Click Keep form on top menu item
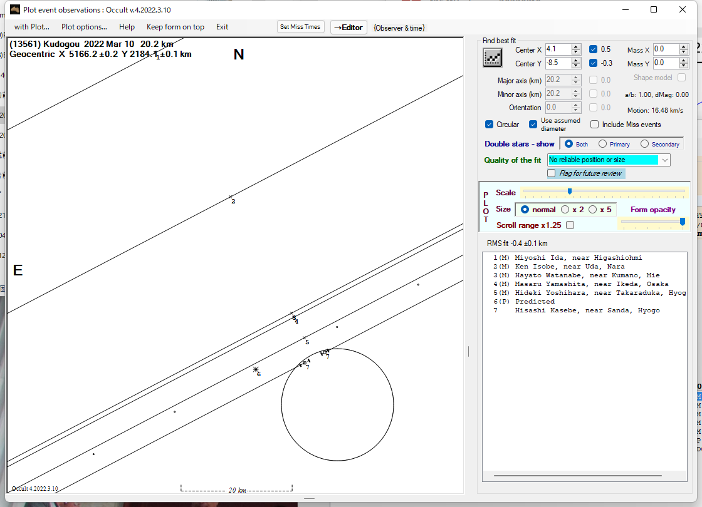702x507 pixels. pos(175,27)
